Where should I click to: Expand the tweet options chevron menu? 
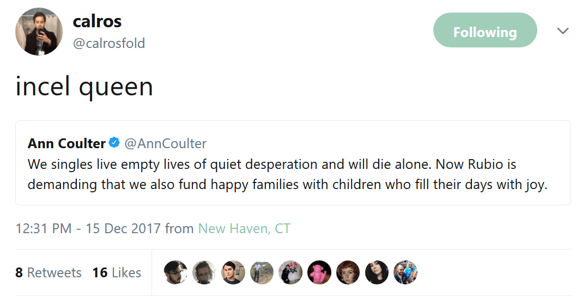click(x=563, y=31)
